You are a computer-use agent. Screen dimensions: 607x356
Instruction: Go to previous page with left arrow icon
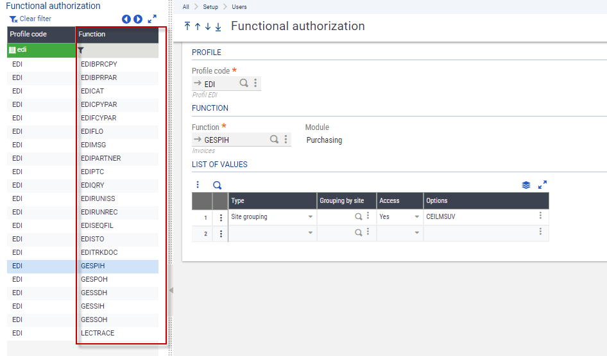tap(126, 19)
